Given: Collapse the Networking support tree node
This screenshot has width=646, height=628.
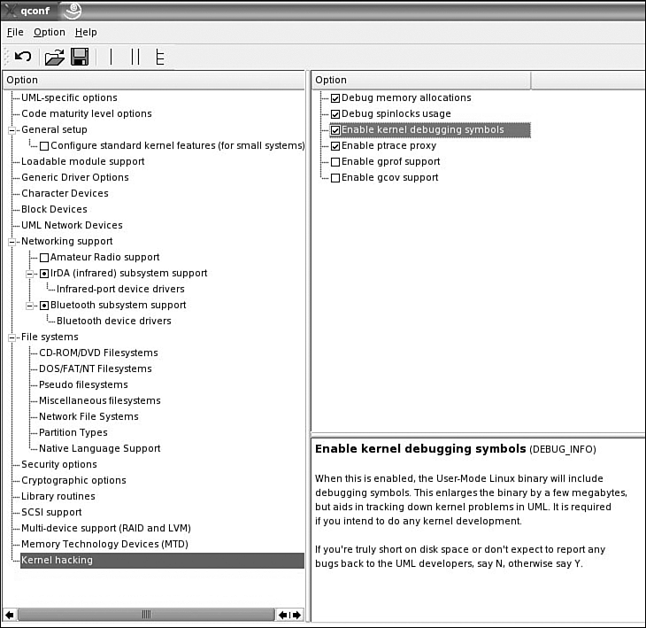Looking at the screenshot, I should tap(13, 242).
